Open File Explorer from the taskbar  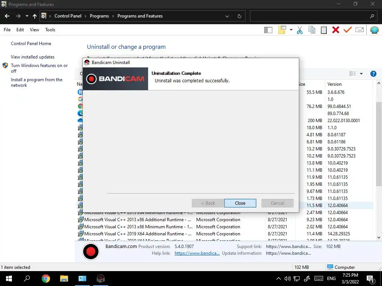click(64, 279)
